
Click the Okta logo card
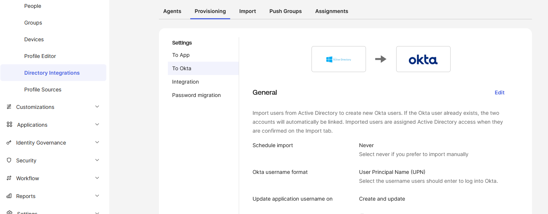tap(423, 59)
